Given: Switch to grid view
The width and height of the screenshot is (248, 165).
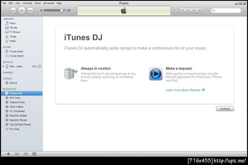Looking at the screenshot, I should [x=194, y=10].
